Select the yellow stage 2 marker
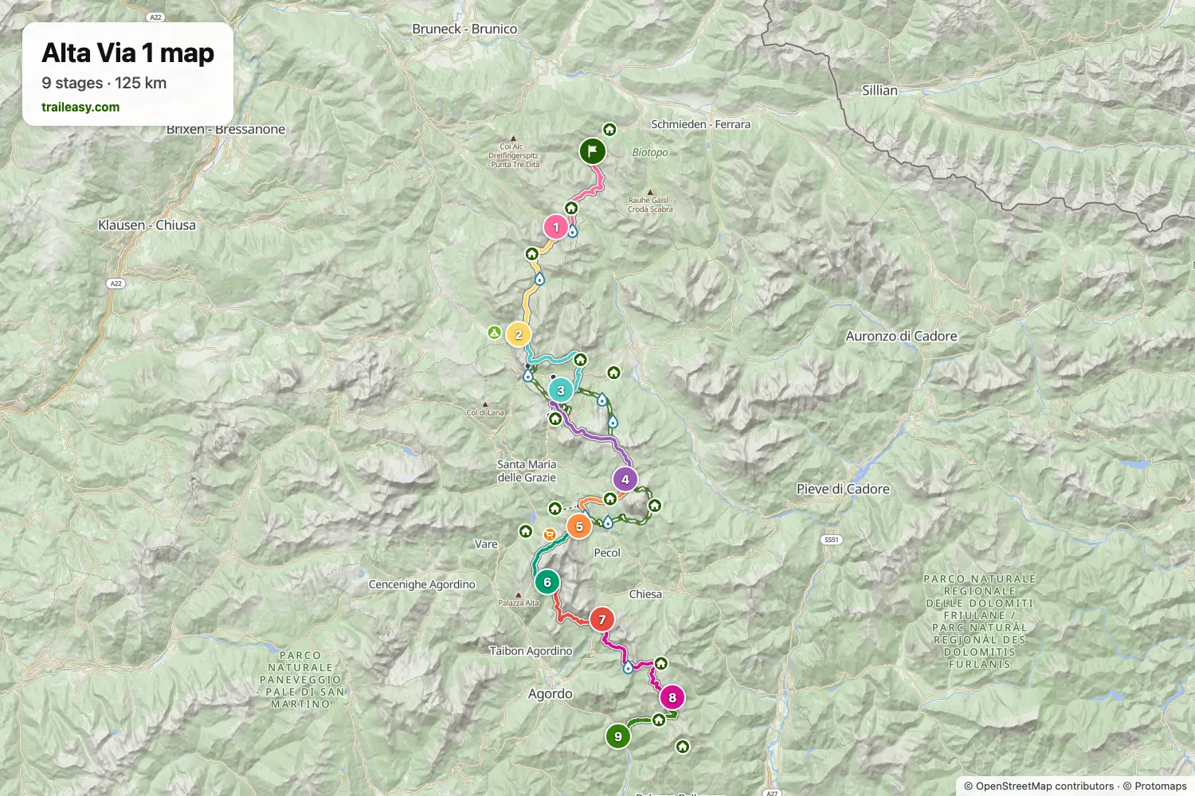The height and width of the screenshot is (796, 1195). (519, 334)
